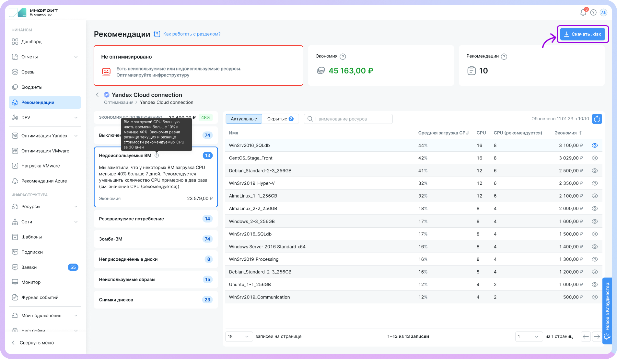This screenshot has height=359, width=617.
Task: Go to the next page arrow
Action: (x=597, y=337)
